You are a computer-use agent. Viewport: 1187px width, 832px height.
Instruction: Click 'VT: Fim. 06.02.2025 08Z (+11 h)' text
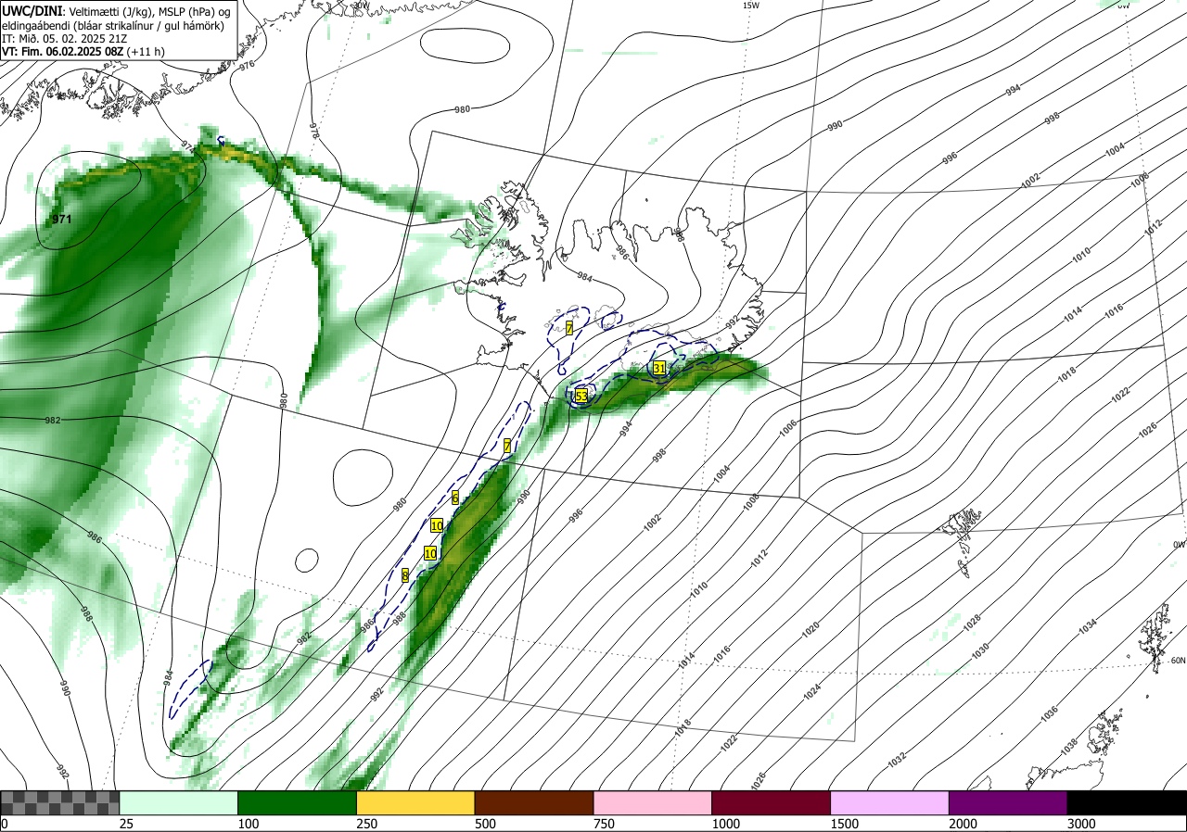83,52
